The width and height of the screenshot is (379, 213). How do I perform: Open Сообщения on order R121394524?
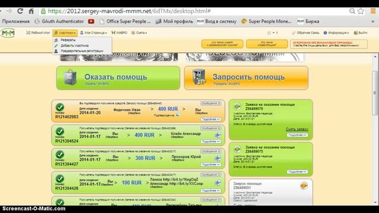211,128
